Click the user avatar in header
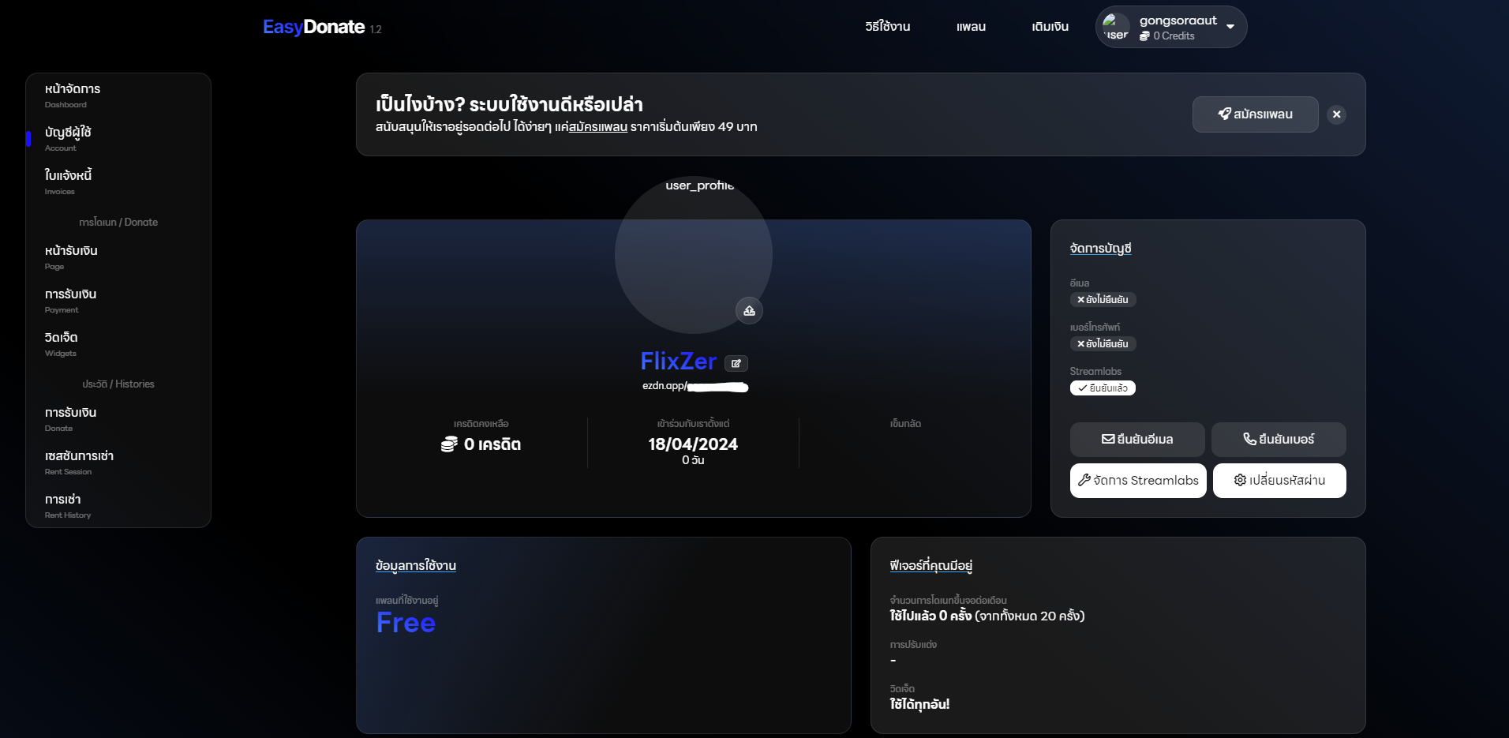 coord(1116,27)
